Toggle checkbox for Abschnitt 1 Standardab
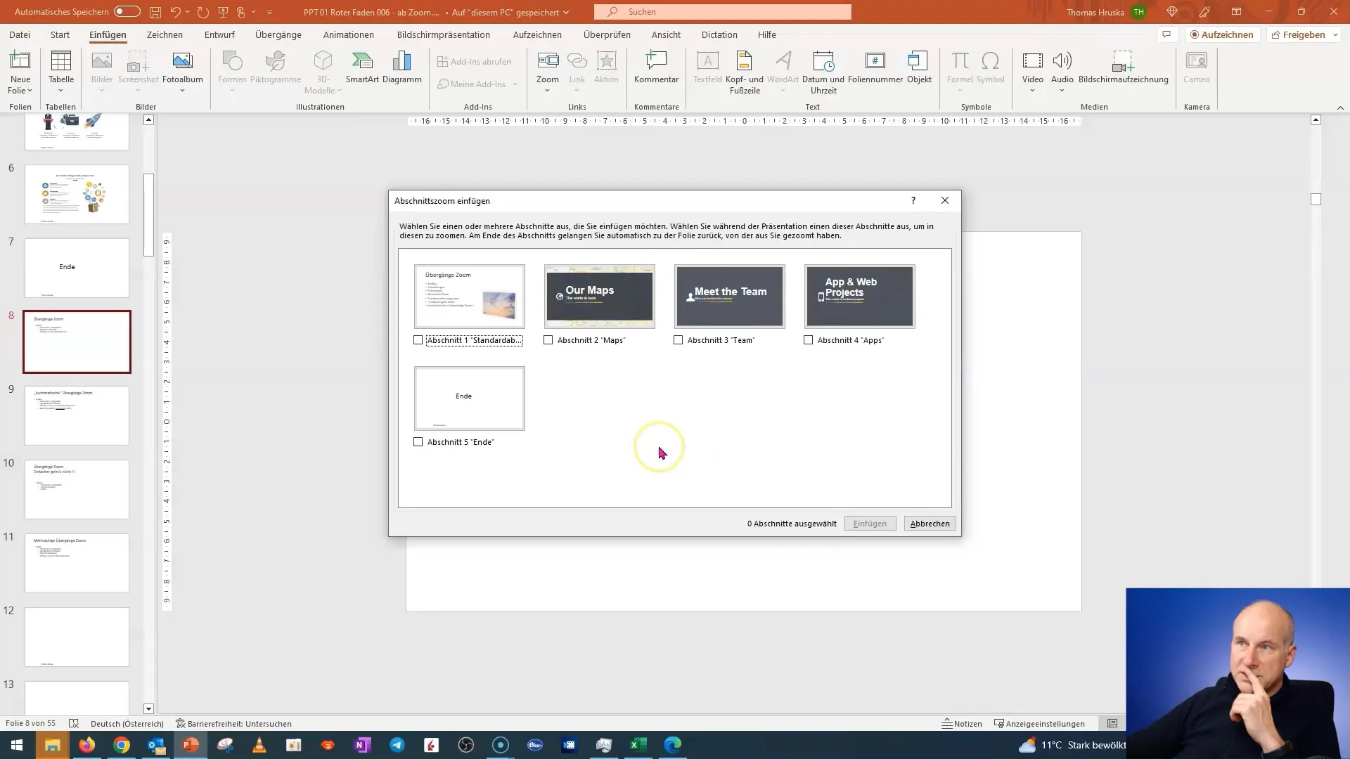Image resolution: width=1350 pixels, height=759 pixels. [419, 339]
